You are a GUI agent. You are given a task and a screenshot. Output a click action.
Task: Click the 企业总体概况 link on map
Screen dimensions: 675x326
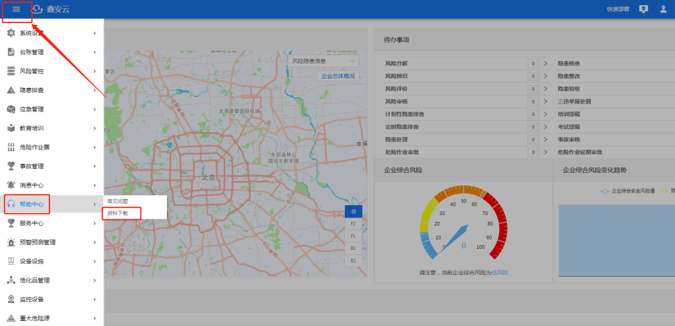pyautogui.click(x=337, y=76)
